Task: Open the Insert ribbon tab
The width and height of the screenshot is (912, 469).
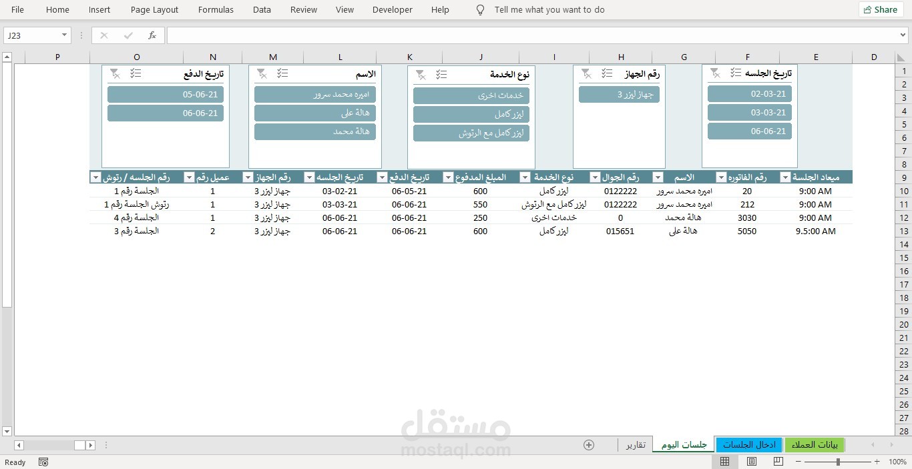Action: (99, 10)
